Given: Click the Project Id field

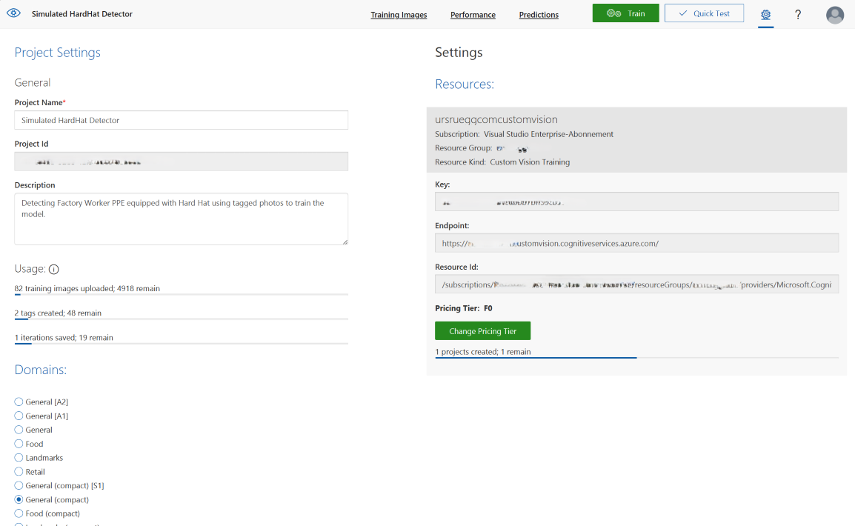Looking at the screenshot, I should [x=181, y=162].
